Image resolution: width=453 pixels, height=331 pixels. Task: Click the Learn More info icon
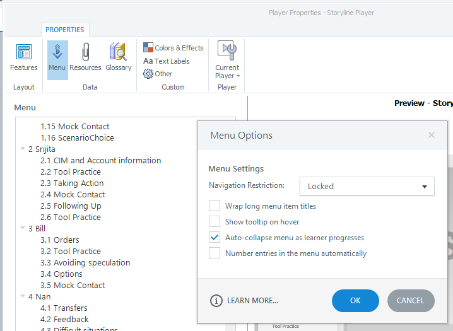coord(216,301)
